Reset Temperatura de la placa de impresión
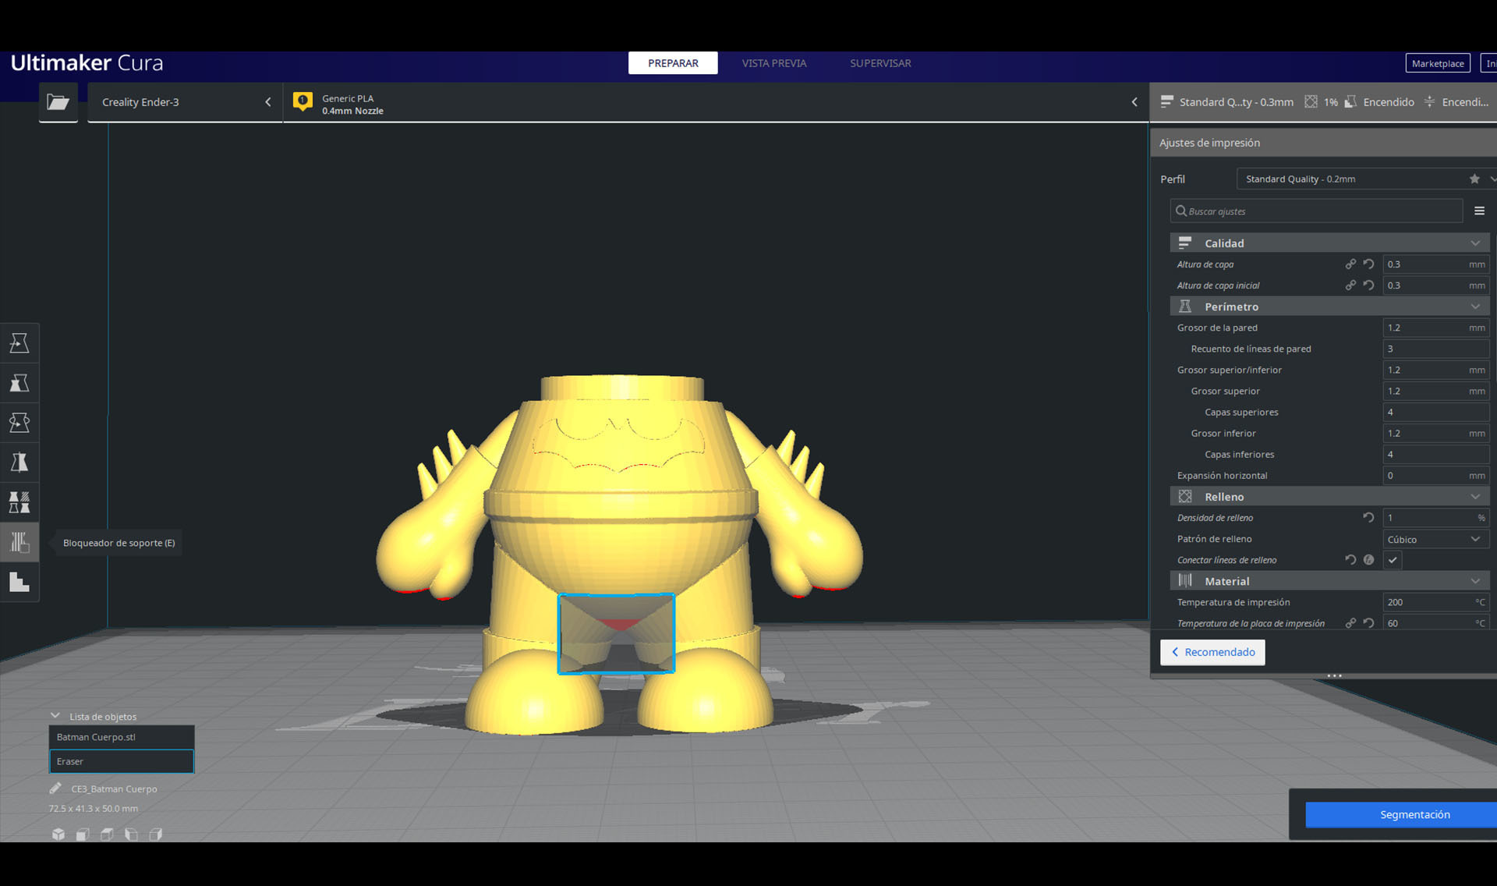1497x886 pixels. click(x=1368, y=623)
